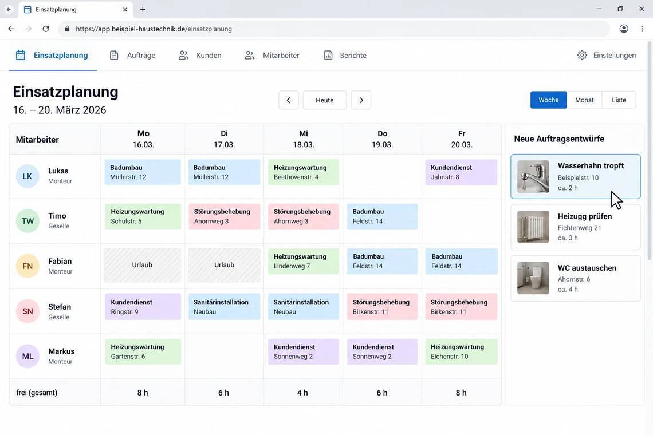Open Timo's Heizungswartung Schulstr. 5 entry
The image size is (653, 435).
(x=143, y=216)
